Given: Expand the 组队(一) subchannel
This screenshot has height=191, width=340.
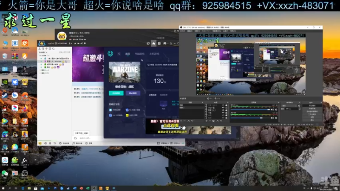Looking at the screenshot, I should point(40,70).
